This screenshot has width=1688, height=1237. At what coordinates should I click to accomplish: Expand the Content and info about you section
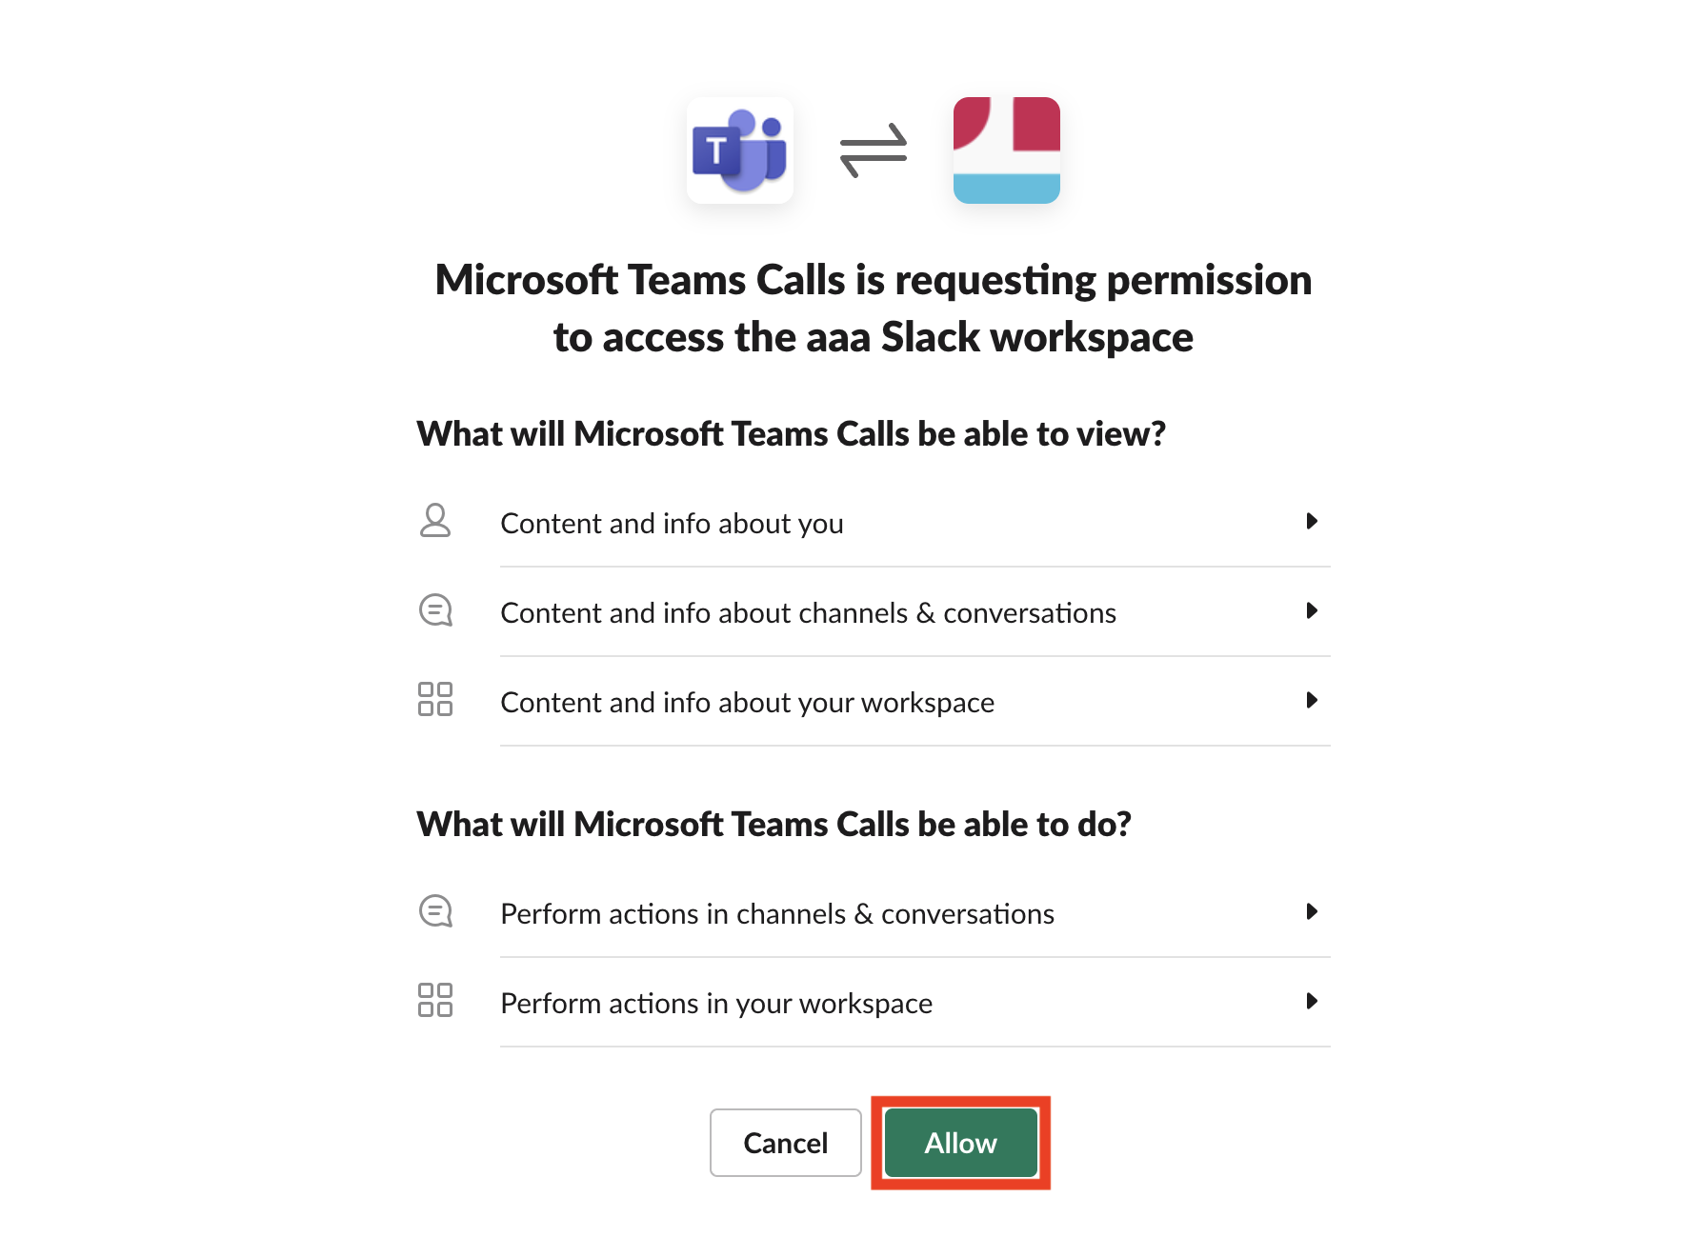(1314, 522)
